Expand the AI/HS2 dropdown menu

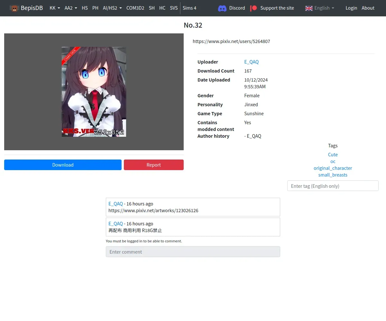(112, 8)
